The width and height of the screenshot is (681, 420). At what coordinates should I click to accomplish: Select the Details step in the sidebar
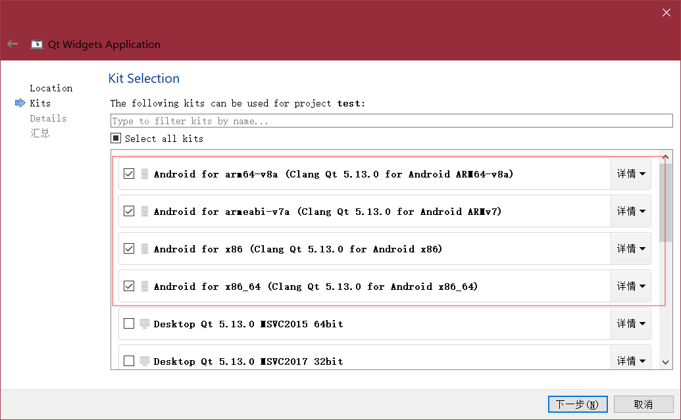tap(48, 118)
